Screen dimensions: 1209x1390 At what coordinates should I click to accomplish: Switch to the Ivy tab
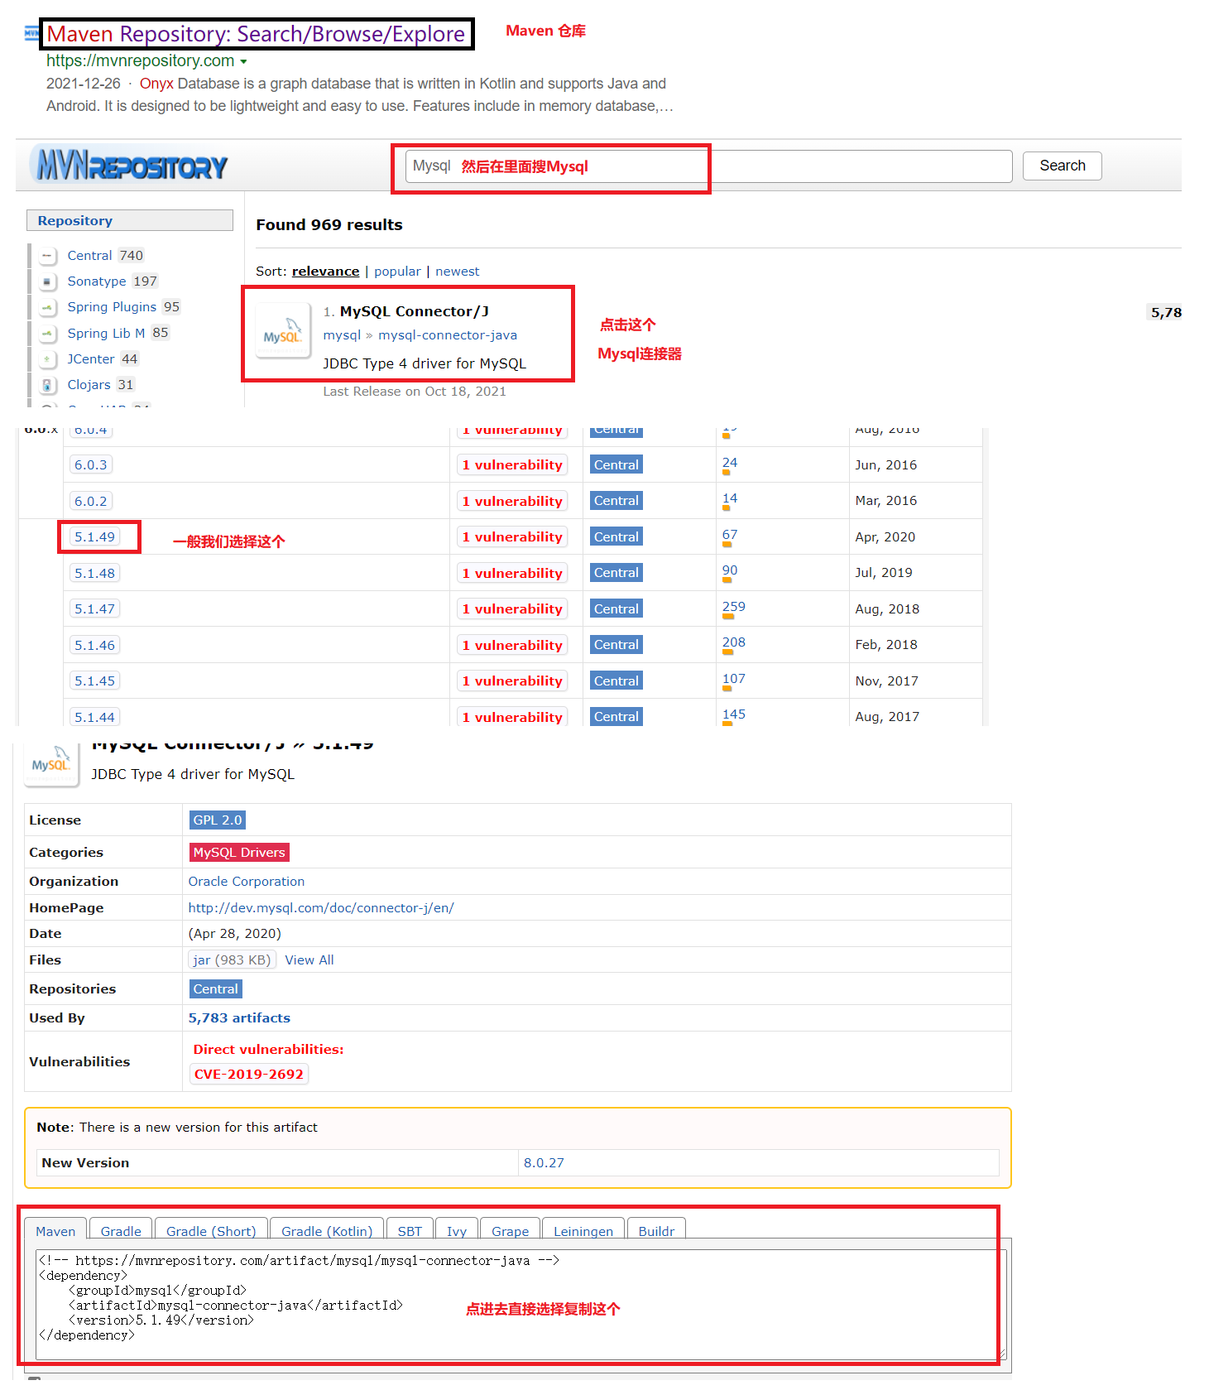457,1231
